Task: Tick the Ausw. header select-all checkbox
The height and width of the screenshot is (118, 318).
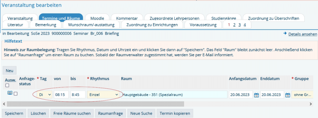Action: click(7, 85)
